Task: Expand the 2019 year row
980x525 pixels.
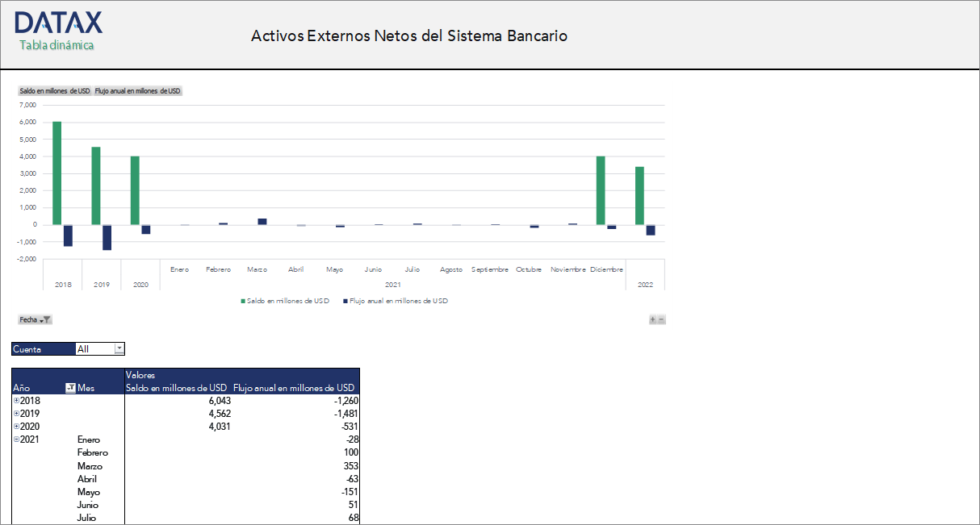Action: pos(16,413)
